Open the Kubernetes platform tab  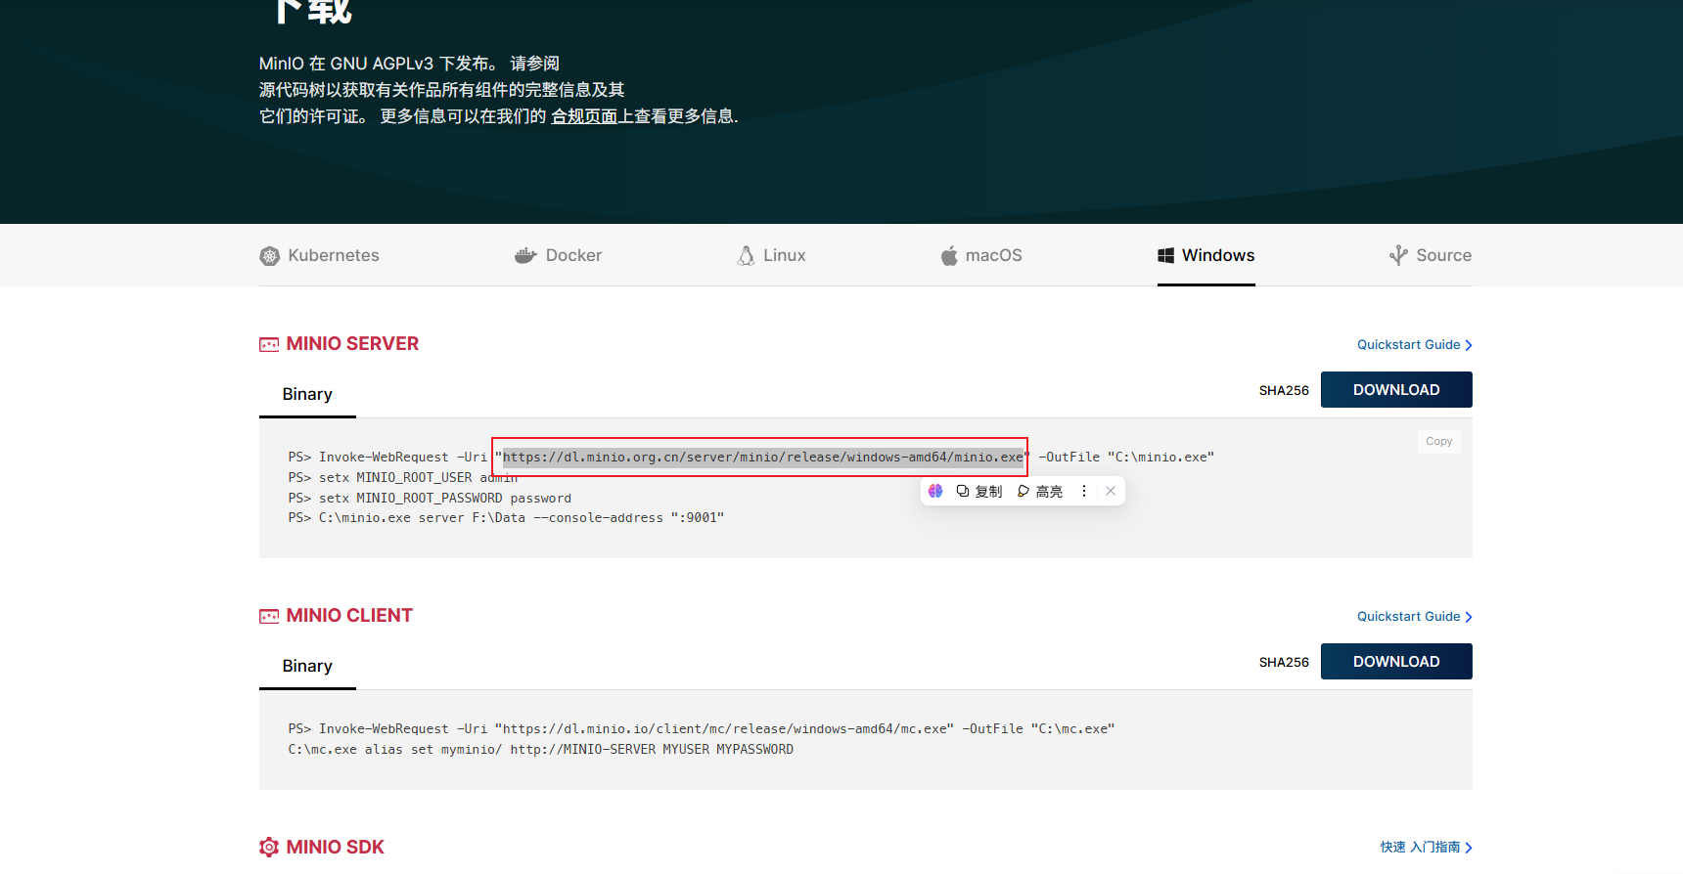[319, 255]
